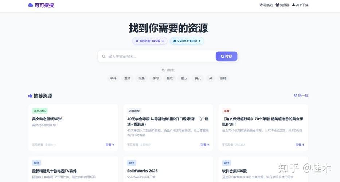The image size is (340, 182).
Task: Click the 软件 tag on the 软件合集600款 card
Action: tap(227, 163)
